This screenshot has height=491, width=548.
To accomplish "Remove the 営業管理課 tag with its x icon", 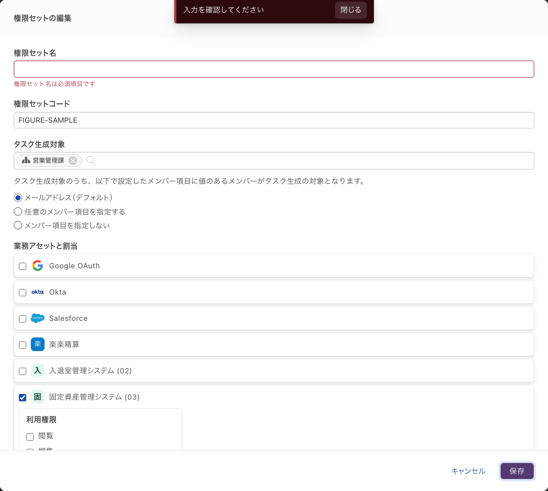I will (72, 160).
